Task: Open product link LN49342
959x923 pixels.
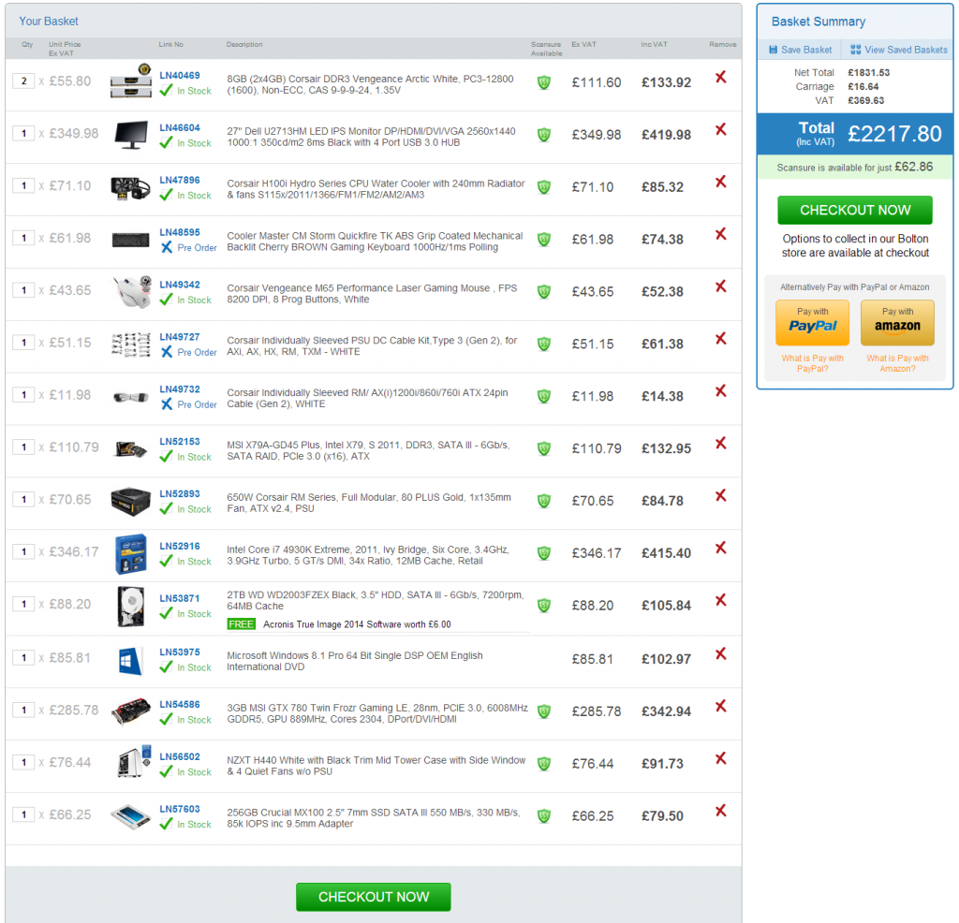Action: coord(179,285)
